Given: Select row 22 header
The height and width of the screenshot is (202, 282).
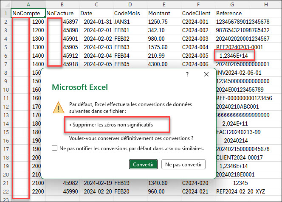Looking at the screenshot, I should [x=6, y=191].
